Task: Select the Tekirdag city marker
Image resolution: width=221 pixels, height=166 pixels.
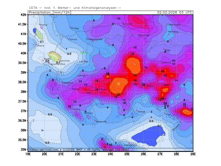Action: click(169, 34)
